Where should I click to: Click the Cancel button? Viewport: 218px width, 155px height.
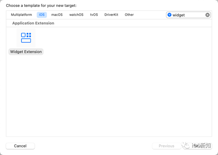pos(20,146)
